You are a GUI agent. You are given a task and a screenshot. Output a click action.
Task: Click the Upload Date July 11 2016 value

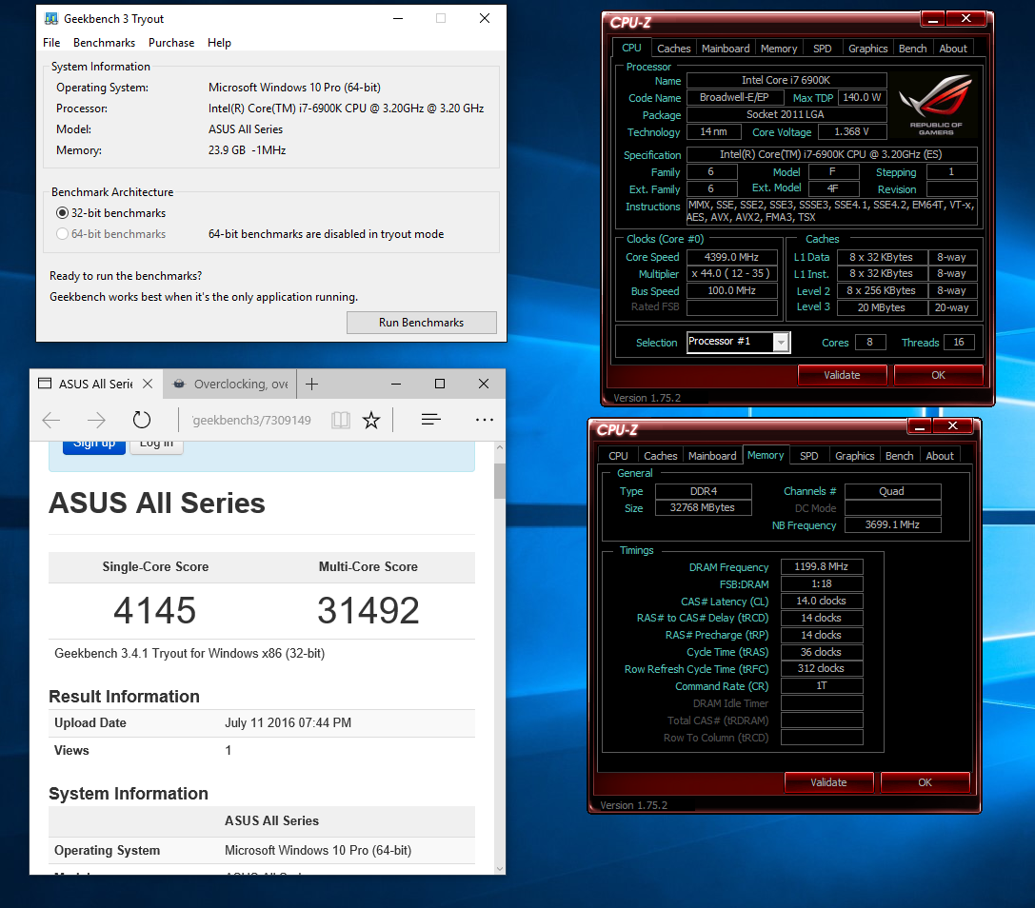point(288,722)
